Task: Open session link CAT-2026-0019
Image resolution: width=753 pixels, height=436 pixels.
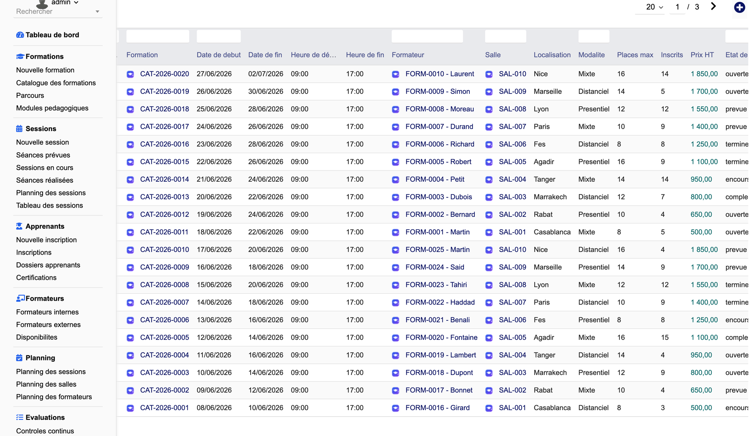Action: (x=164, y=92)
